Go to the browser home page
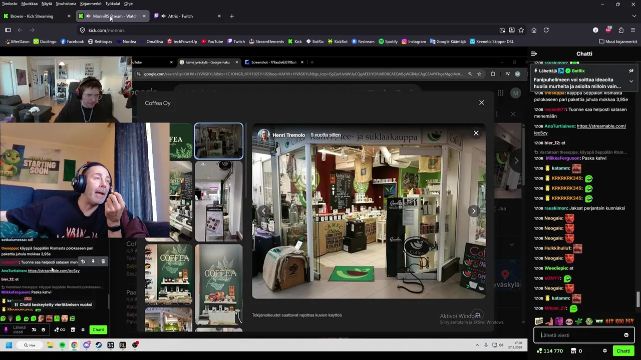 pyautogui.click(x=534, y=30)
